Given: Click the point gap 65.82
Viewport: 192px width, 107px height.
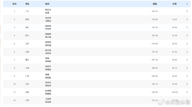Looking at the screenshot, I should click(175, 60).
